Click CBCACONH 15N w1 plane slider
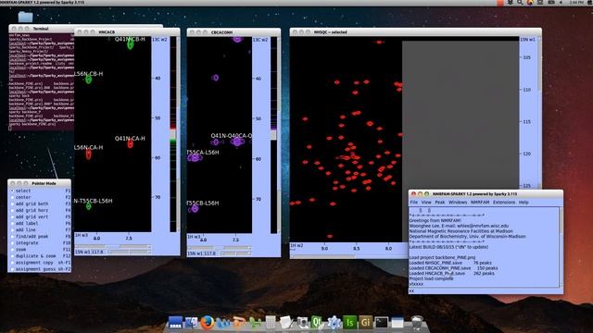Viewport: 593px width, 333px height. tap(235, 253)
